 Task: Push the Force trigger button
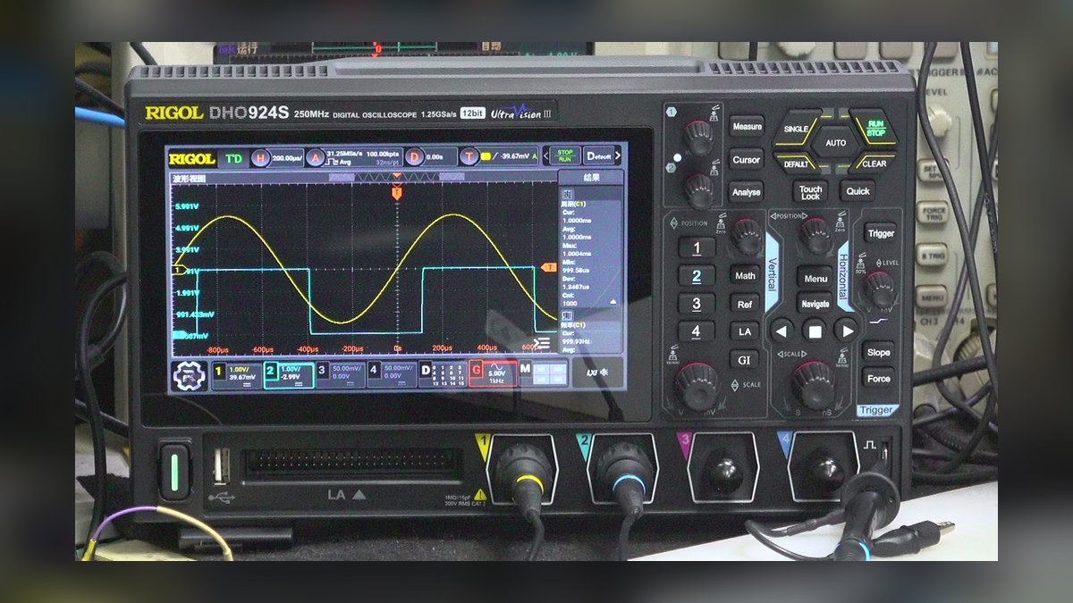tap(879, 379)
